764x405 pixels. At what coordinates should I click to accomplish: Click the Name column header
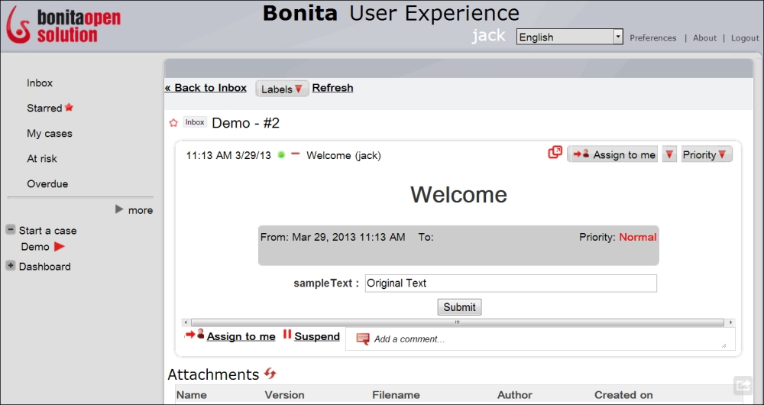pos(192,395)
